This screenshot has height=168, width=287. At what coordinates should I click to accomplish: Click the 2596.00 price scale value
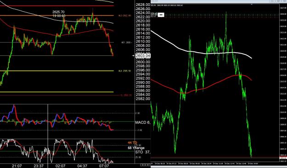click(143, 70)
